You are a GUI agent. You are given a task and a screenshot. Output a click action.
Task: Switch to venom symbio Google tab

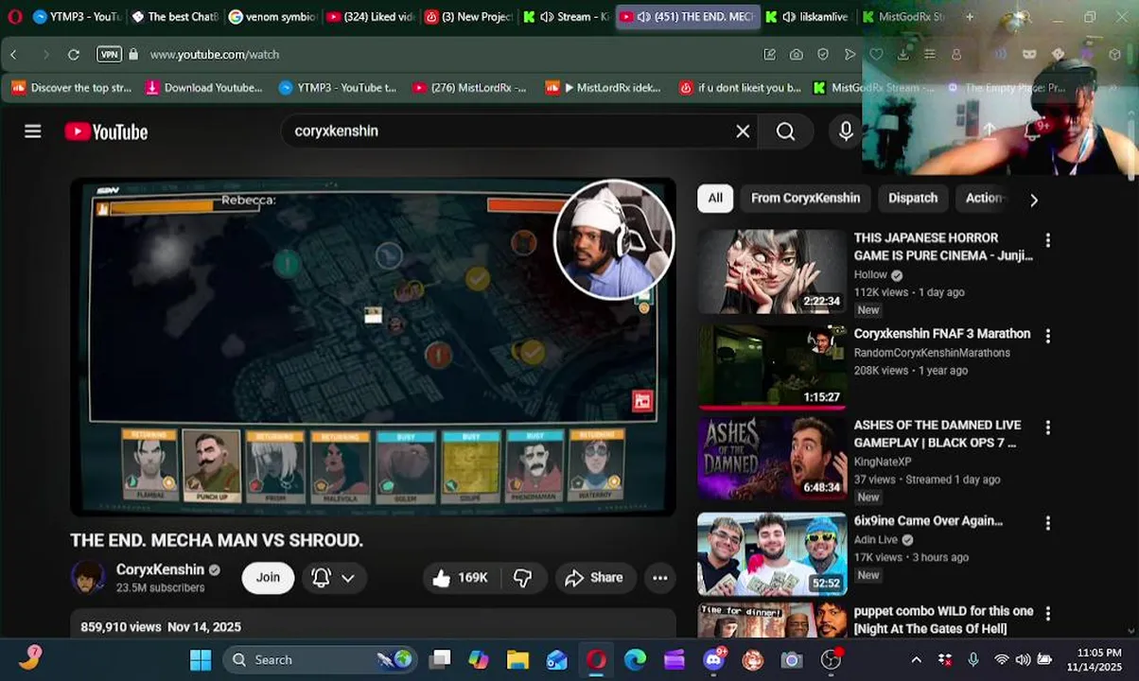[x=272, y=16]
